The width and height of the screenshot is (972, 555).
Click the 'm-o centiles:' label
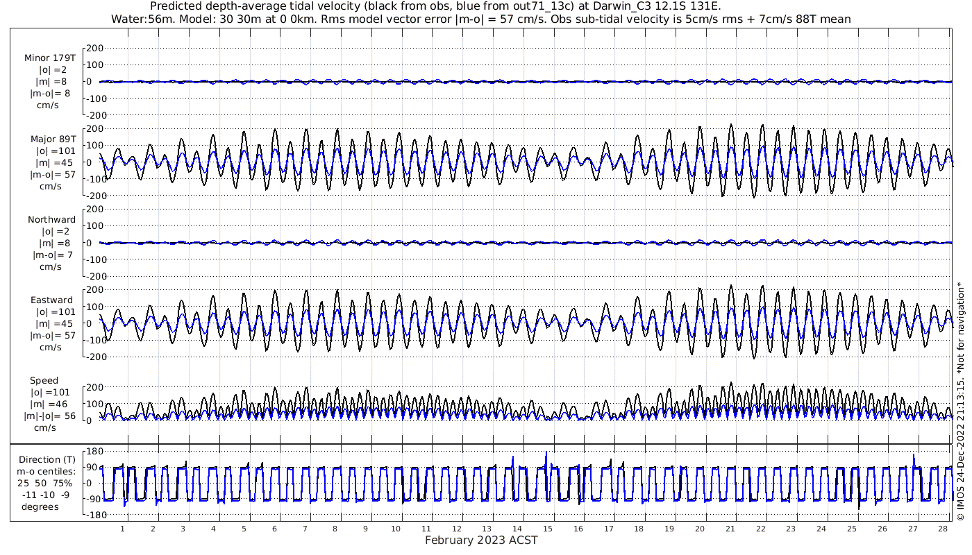point(47,472)
